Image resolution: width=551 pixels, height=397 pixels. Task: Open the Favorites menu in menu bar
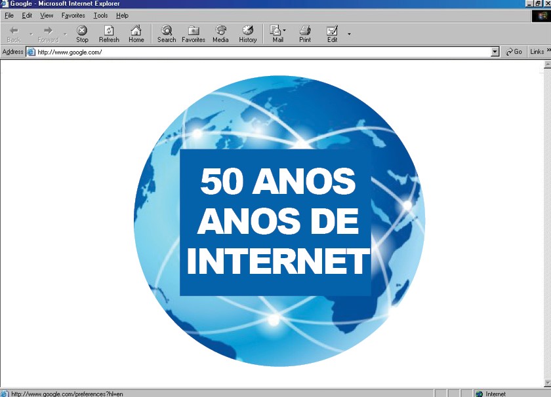pos(73,15)
